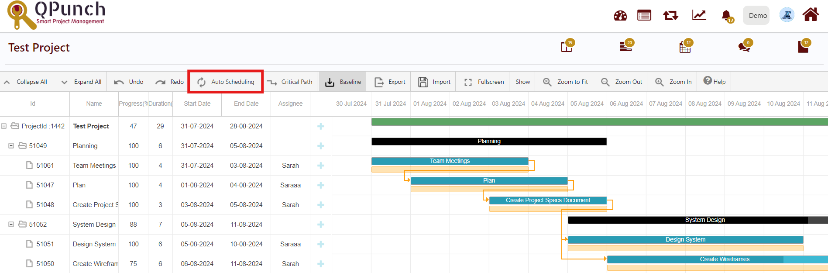Go to home via house icon
This screenshot has width=828, height=273.
(811, 15)
